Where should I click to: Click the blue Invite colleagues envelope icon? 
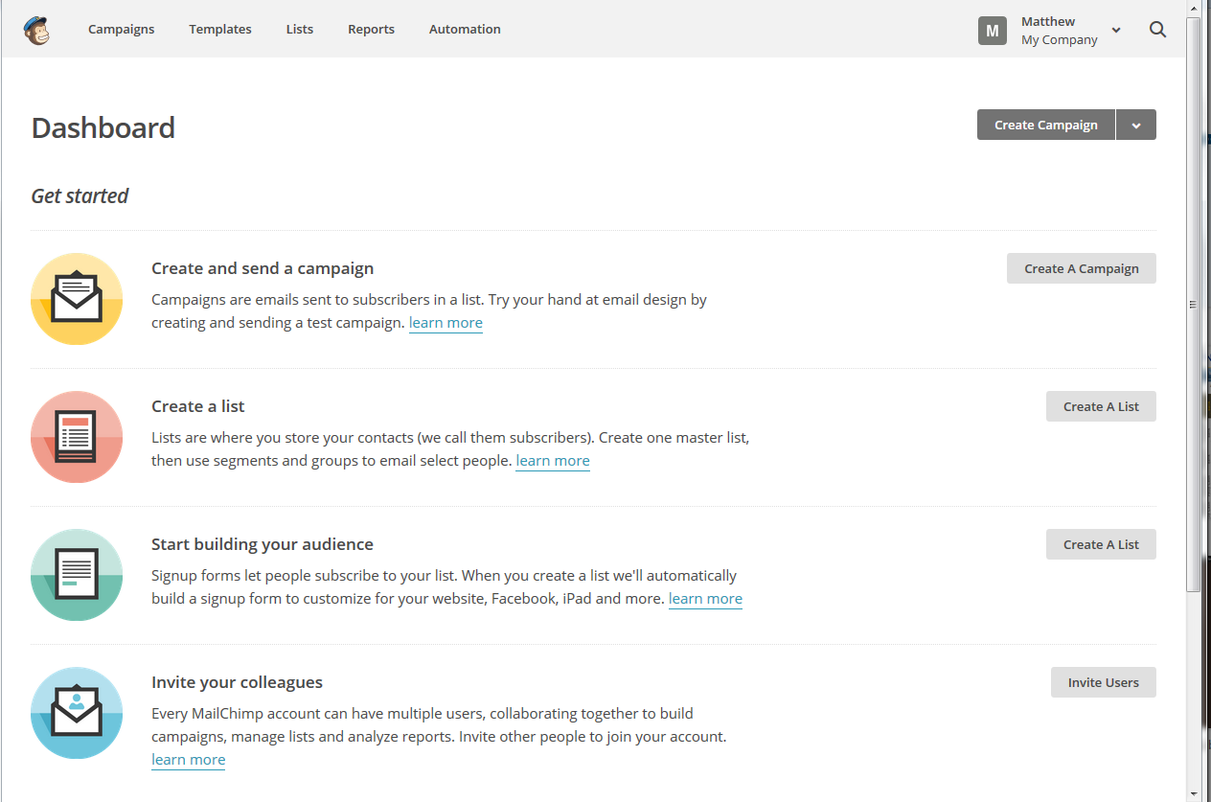point(77,713)
